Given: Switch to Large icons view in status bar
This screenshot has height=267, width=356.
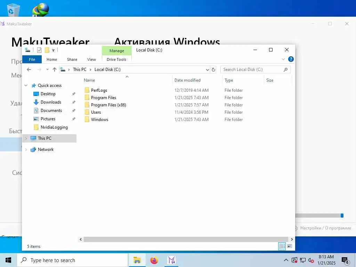Looking at the screenshot, I should pyautogui.click(x=290, y=246).
